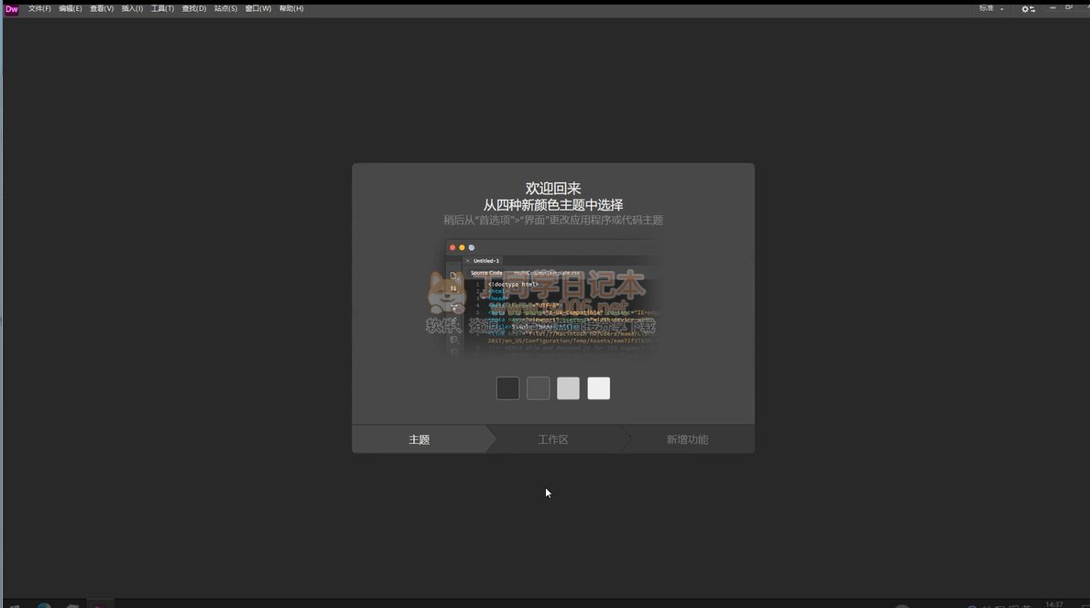
Task: Open the 窗口(W) menu
Action: click(x=258, y=9)
